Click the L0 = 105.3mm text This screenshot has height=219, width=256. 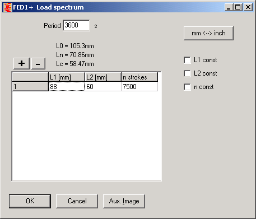75,46
